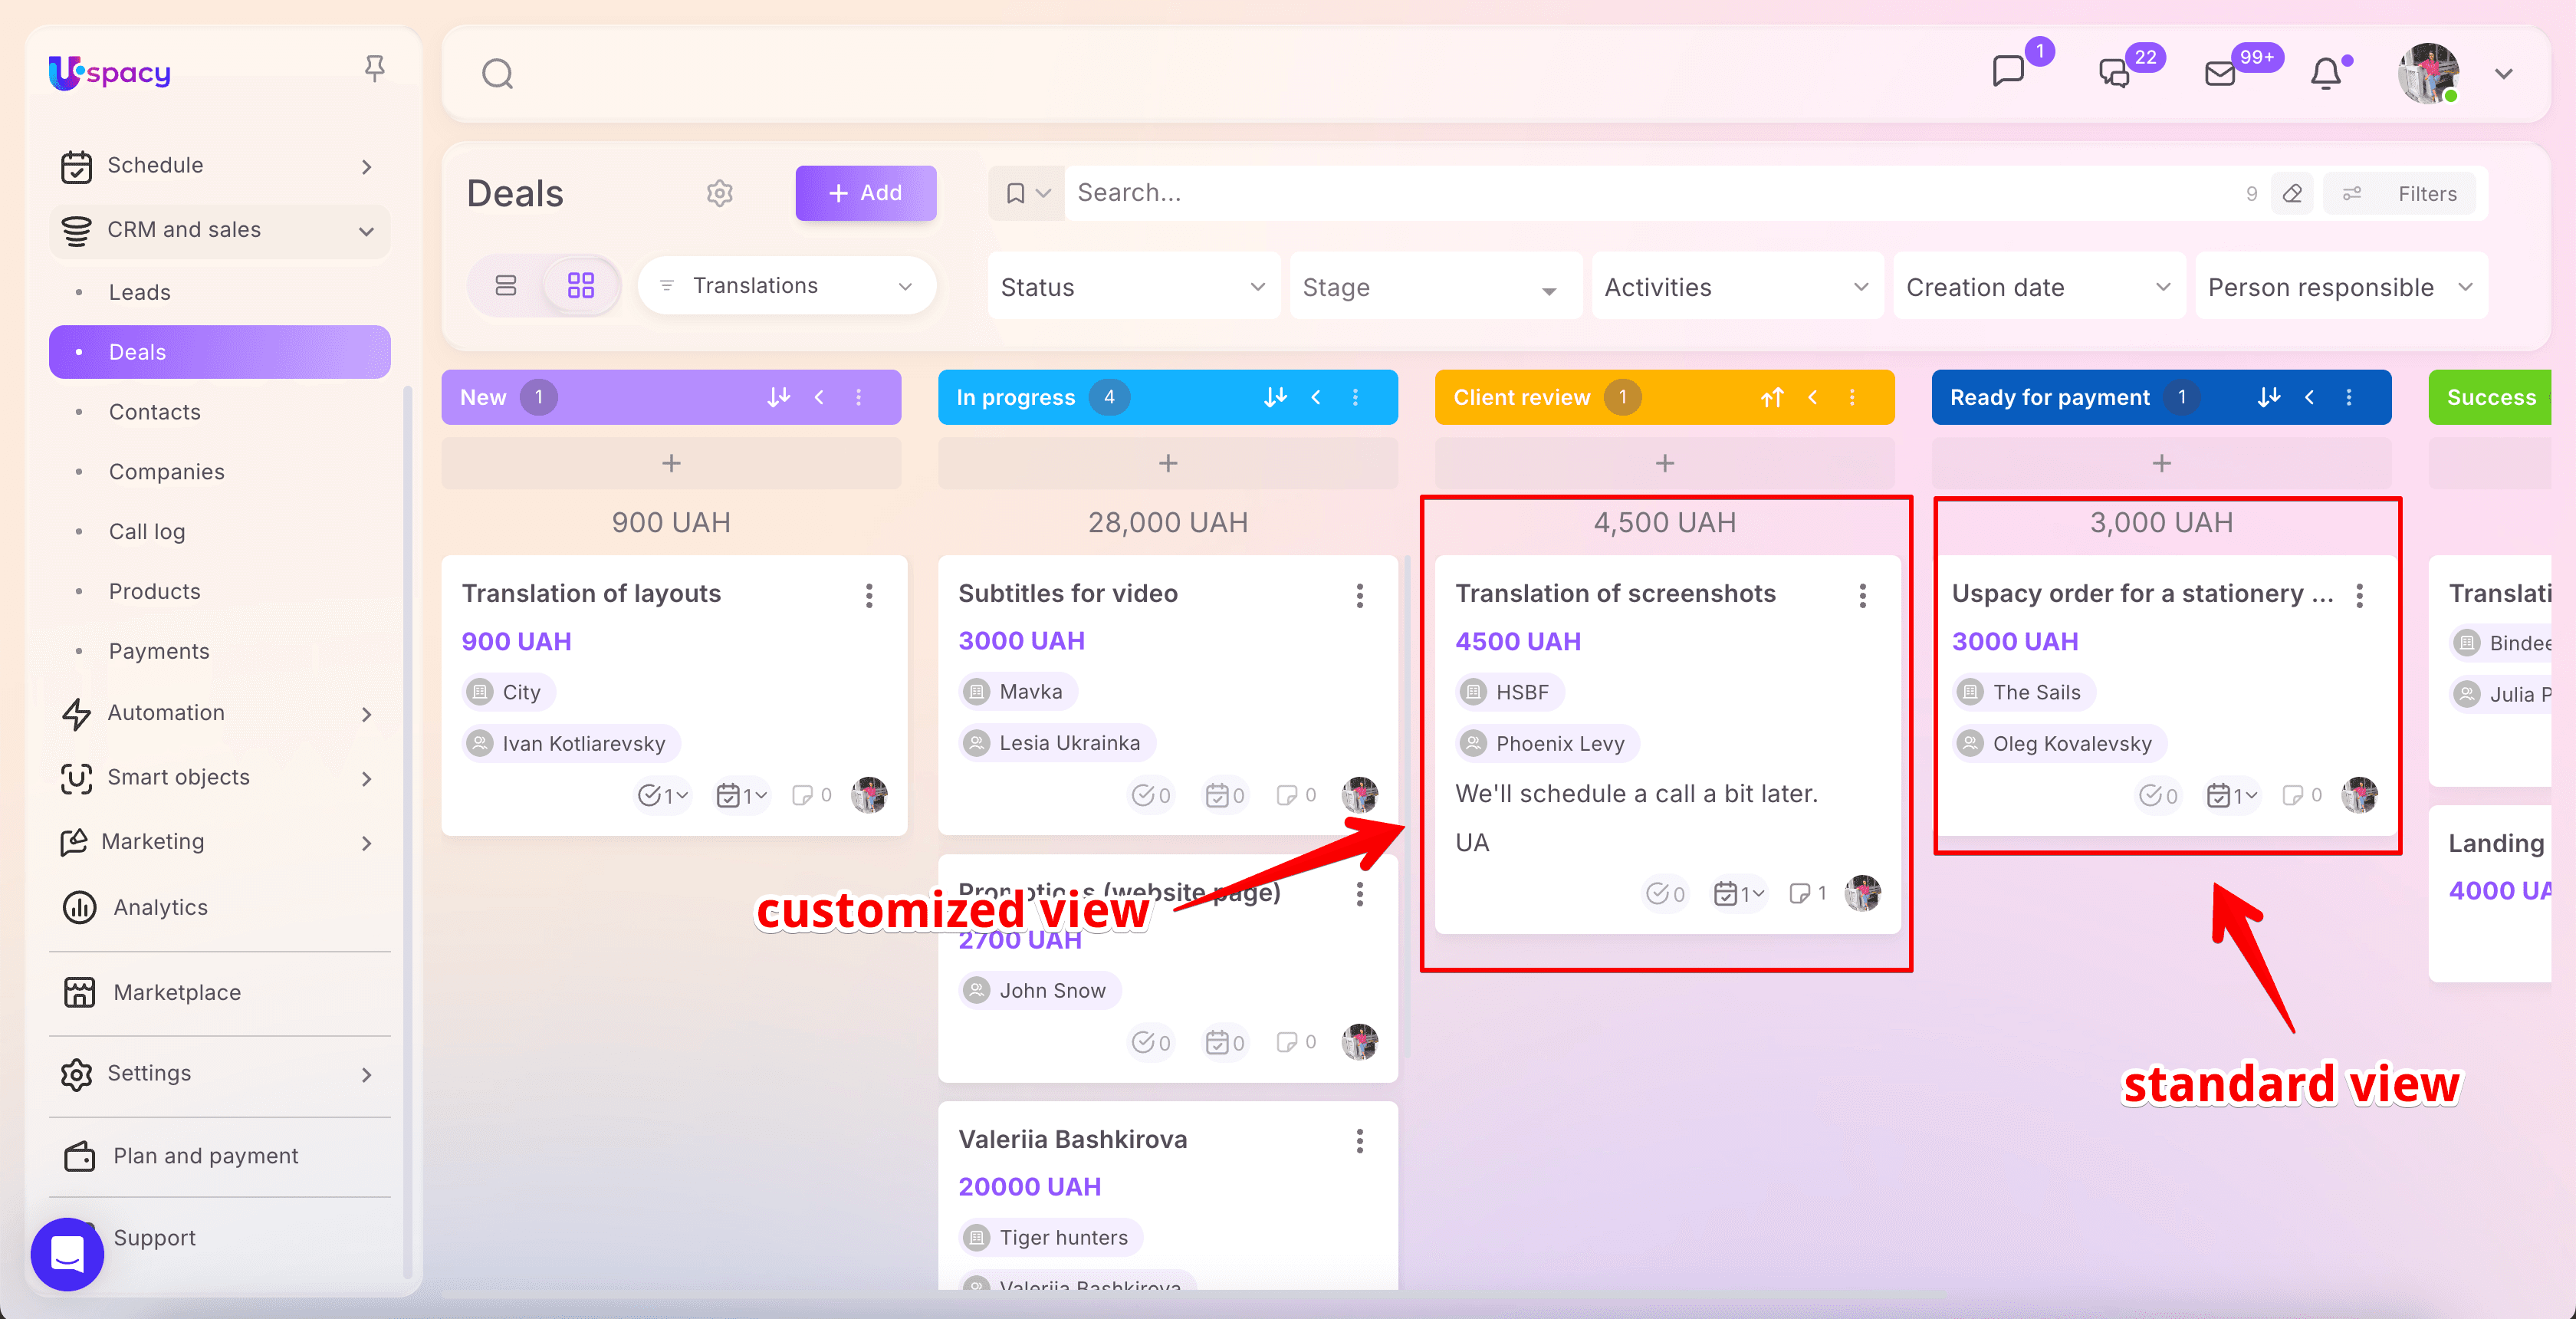Open saved filters bookmark dropdown
The height and width of the screenshot is (1319, 2576).
(x=1027, y=193)
